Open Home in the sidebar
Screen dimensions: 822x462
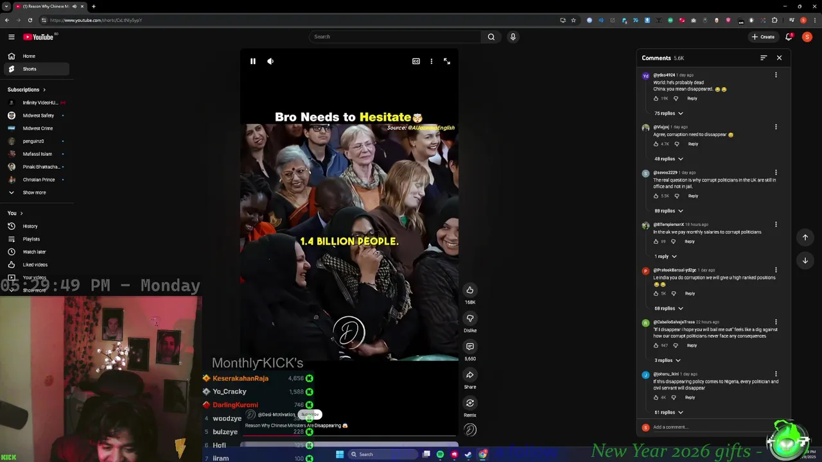pyautogui.click(x=37, y=56)
